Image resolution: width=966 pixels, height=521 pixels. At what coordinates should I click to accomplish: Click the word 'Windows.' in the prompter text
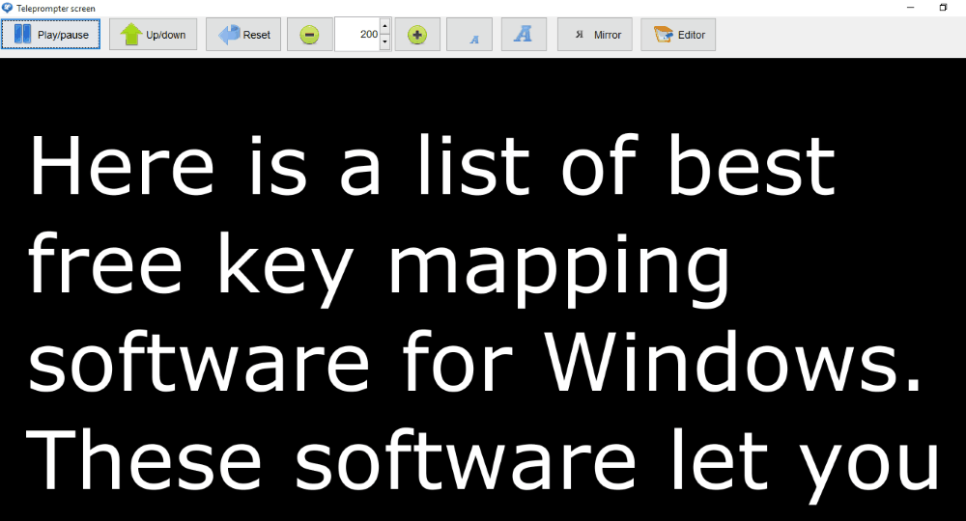point(734,363)
